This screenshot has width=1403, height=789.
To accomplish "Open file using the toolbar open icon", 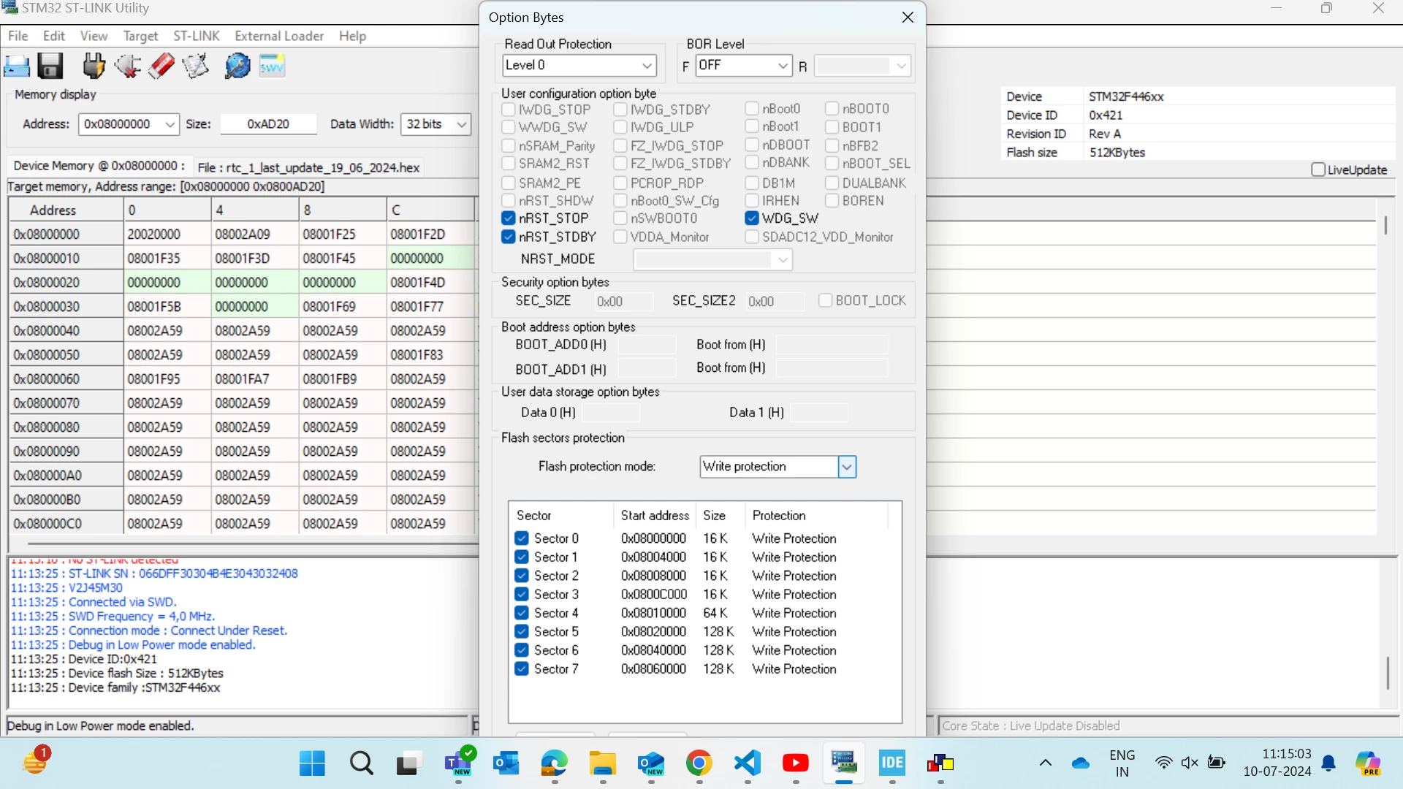I will pos(16,66).
